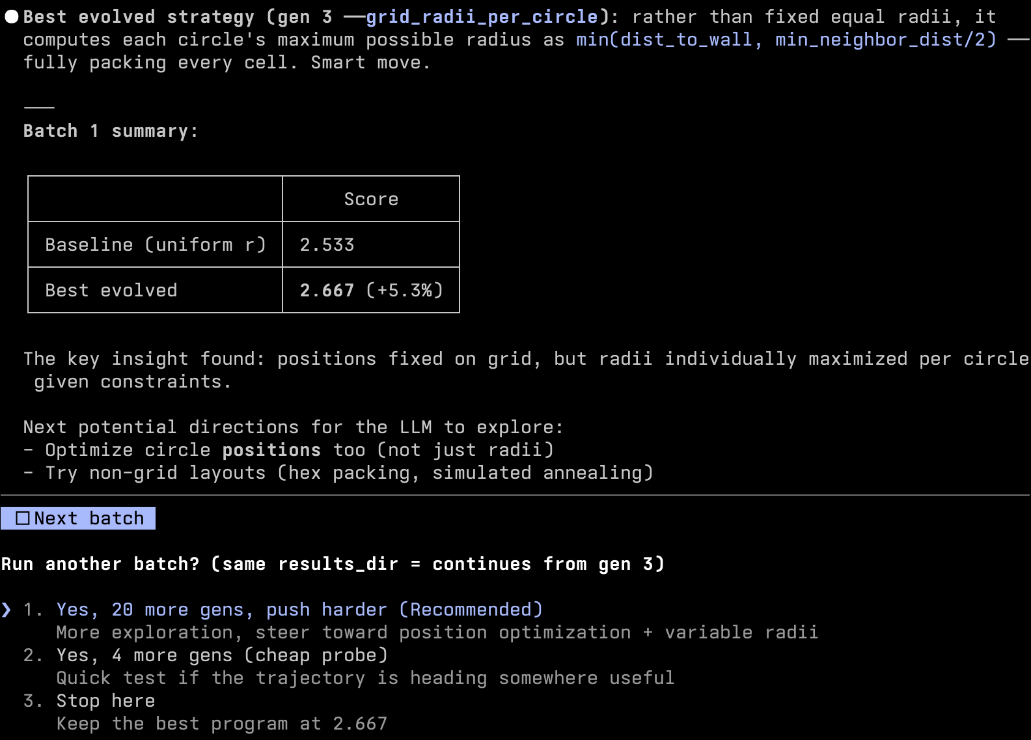Click the grid_radii_per_circle highlighted name
Image resolution: width=1031 pixels, height=740 pixels.
coord(482,17)
